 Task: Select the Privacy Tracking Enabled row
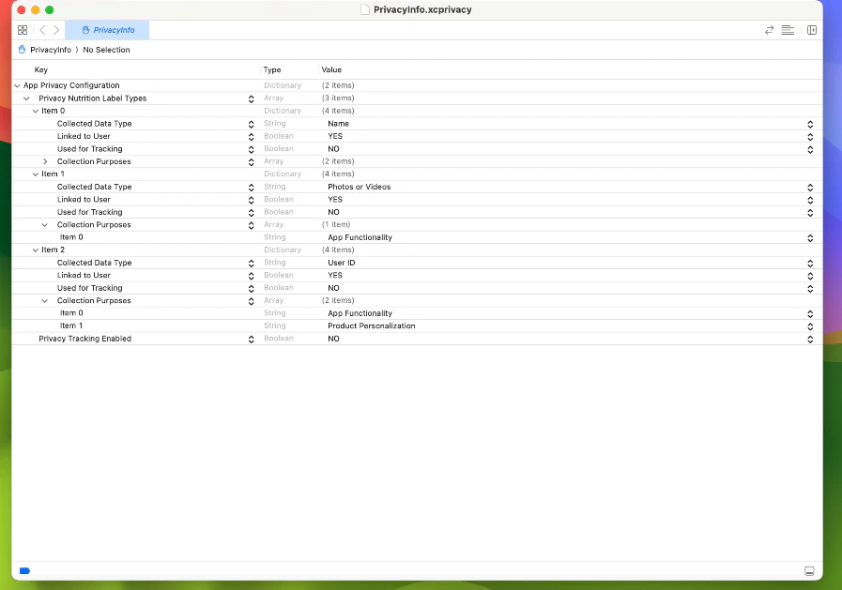click(x=417, y=339)
